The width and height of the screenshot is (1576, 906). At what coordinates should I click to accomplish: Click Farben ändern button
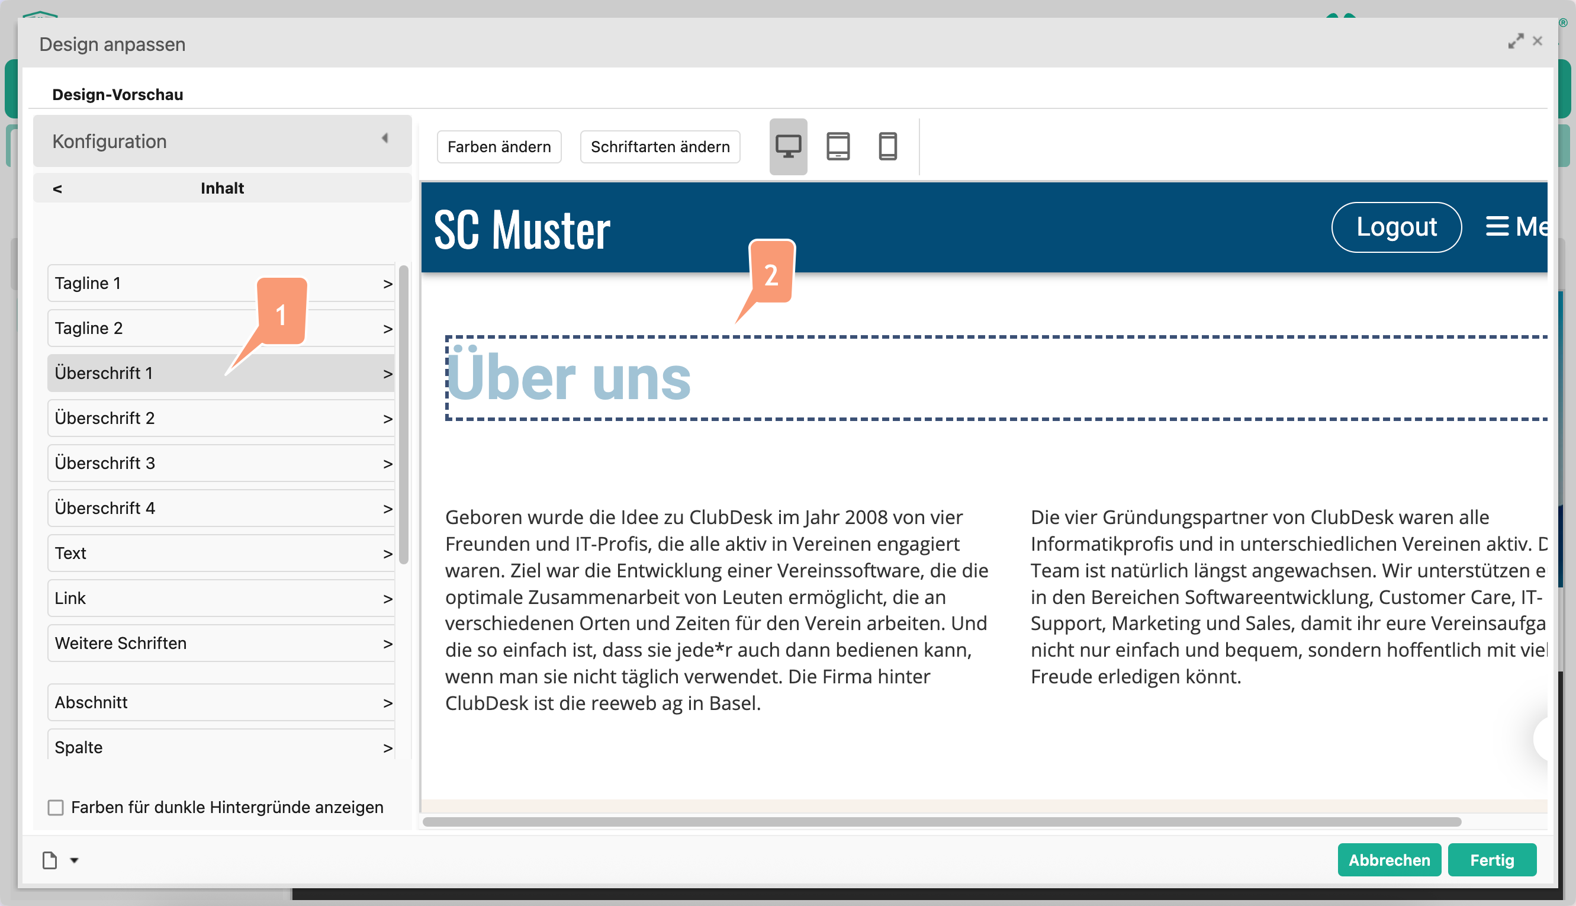pyautogui.click(x=499, y=147)
